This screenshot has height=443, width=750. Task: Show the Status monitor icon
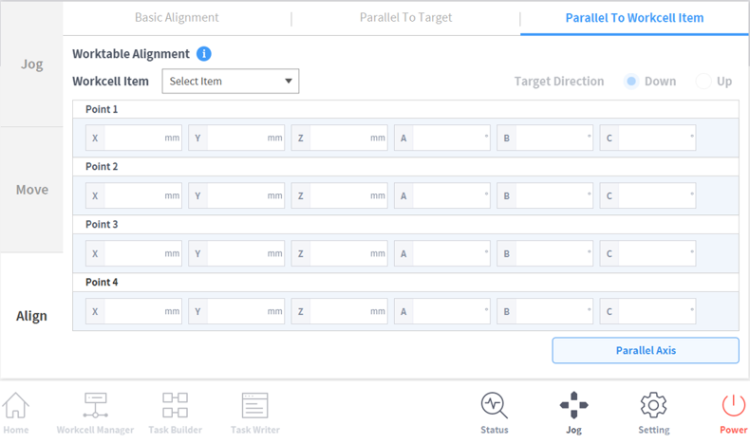[x=494, y=412]
